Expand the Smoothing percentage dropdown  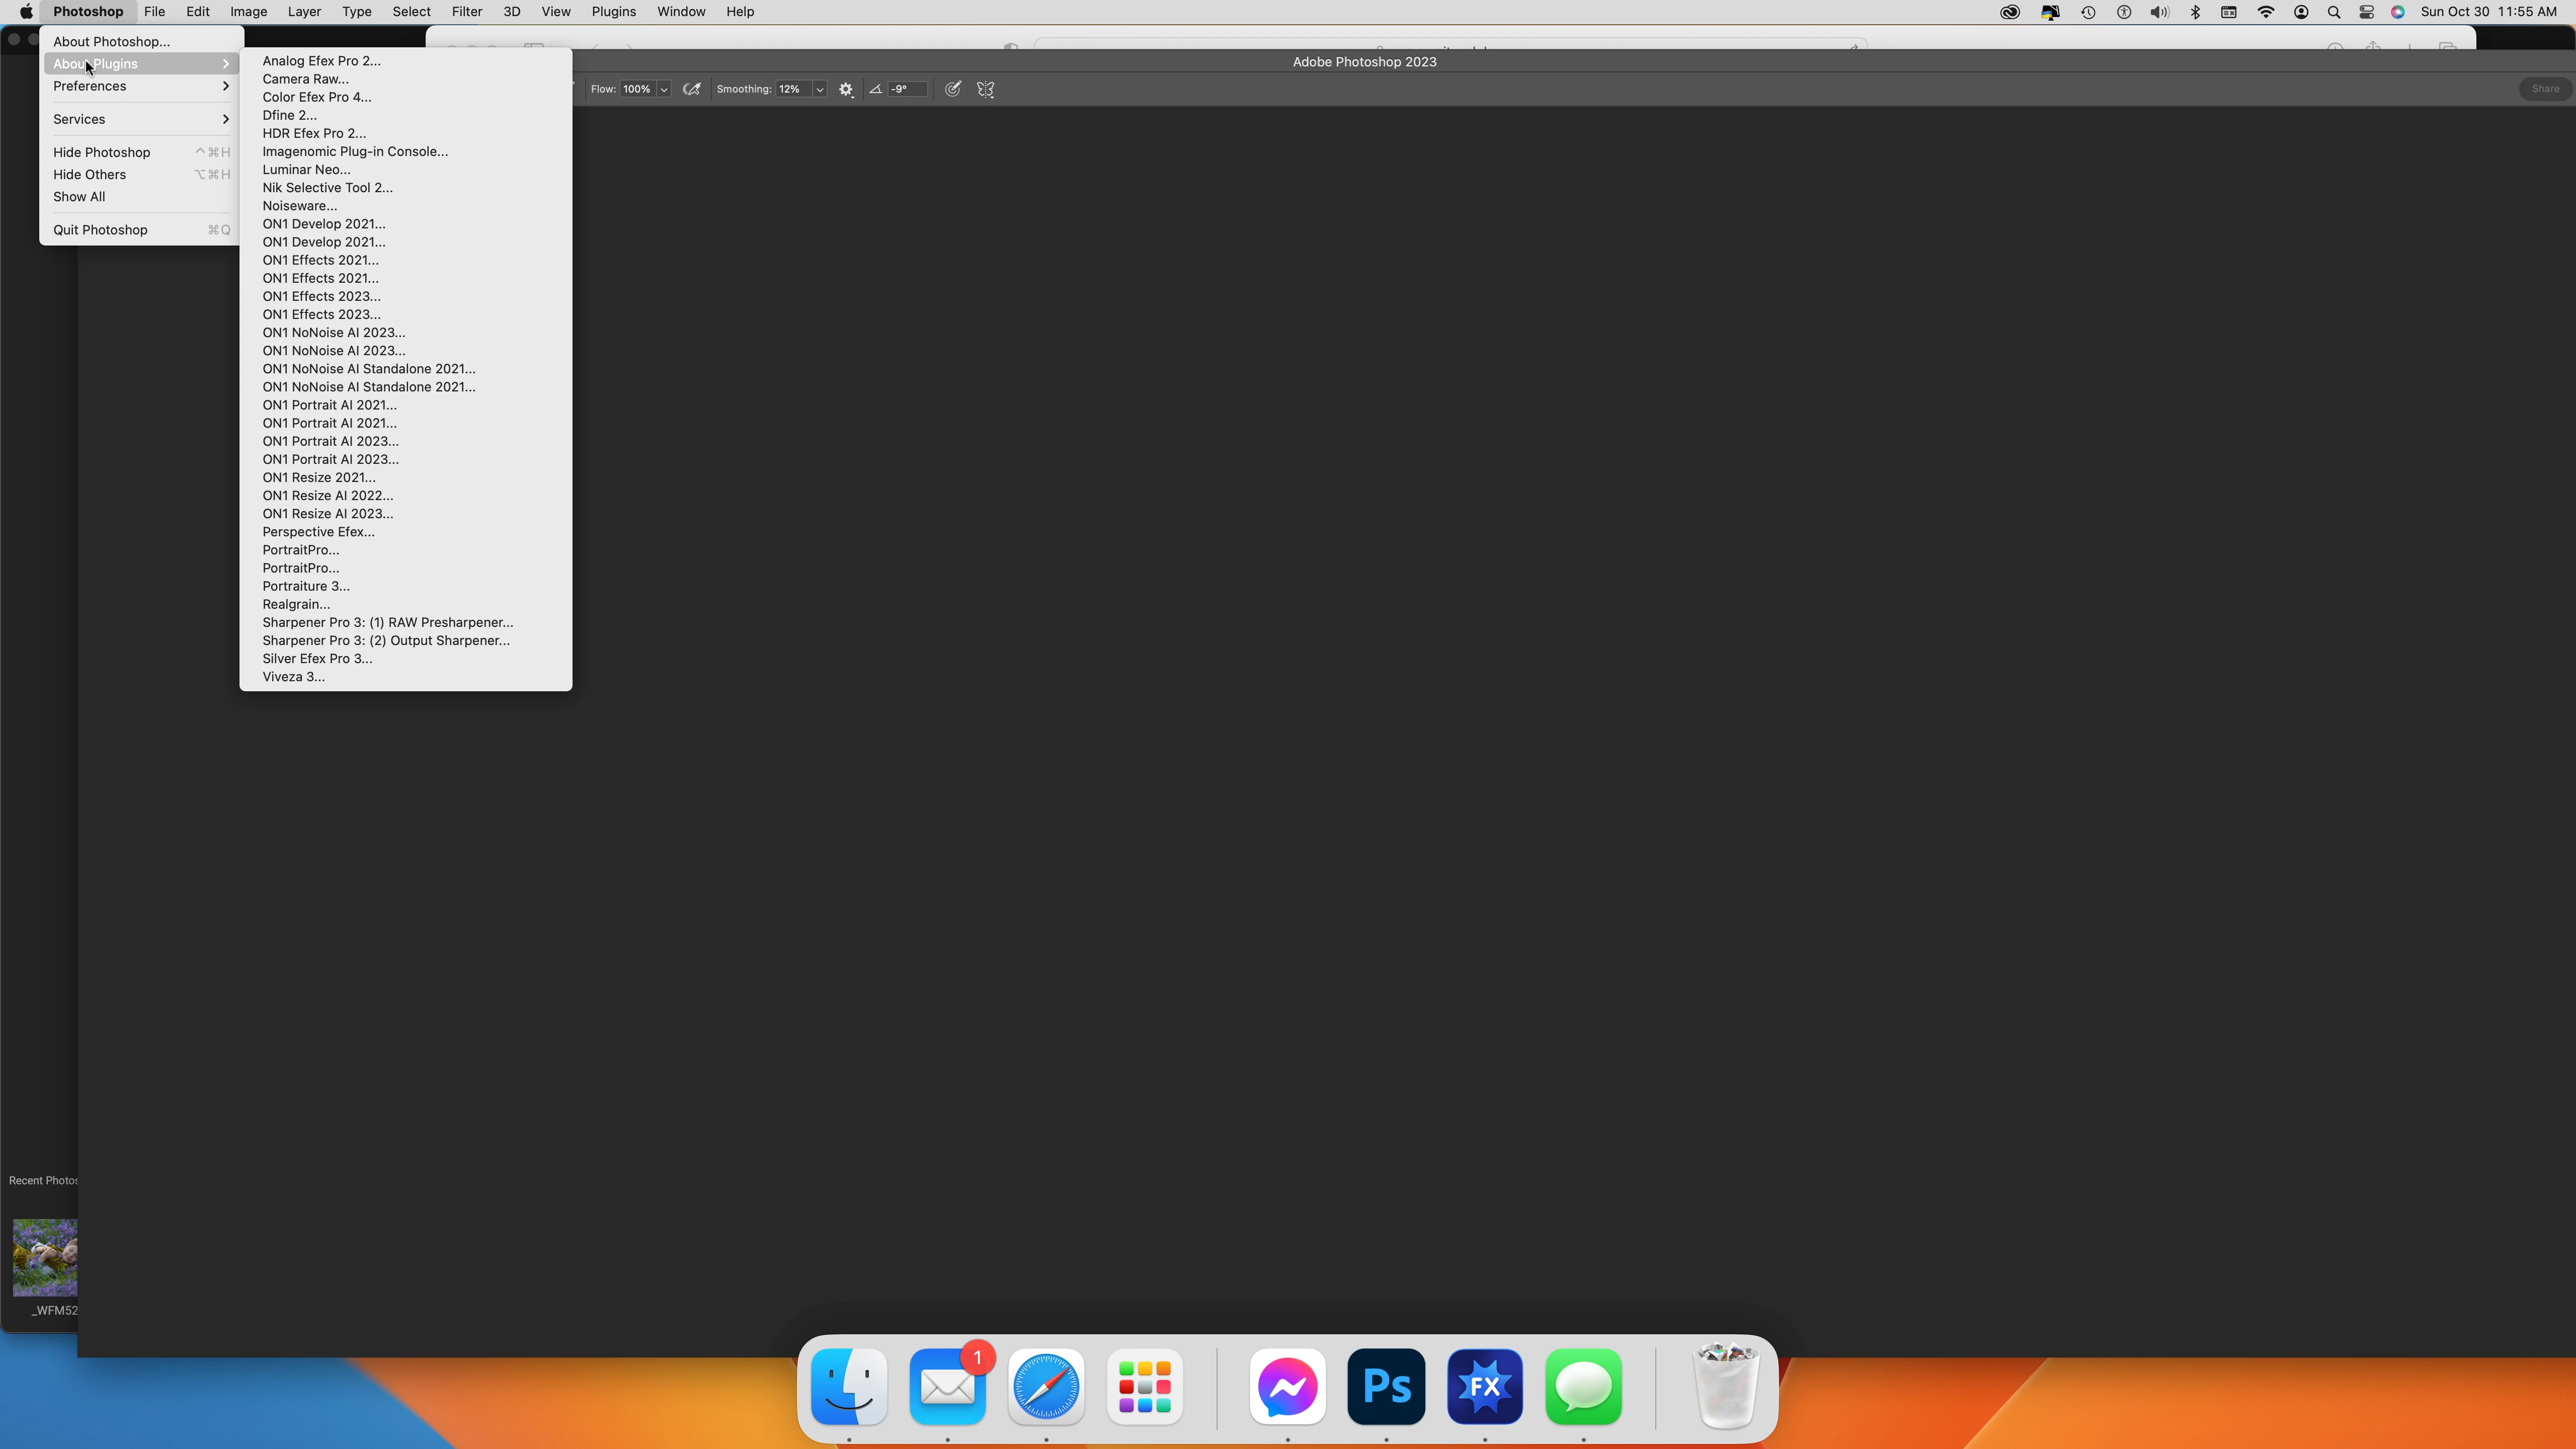(820, 89)
